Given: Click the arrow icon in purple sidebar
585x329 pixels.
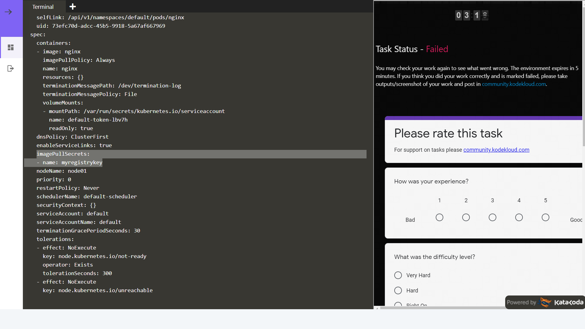Looking at the screenshot, I should point(9,12).
